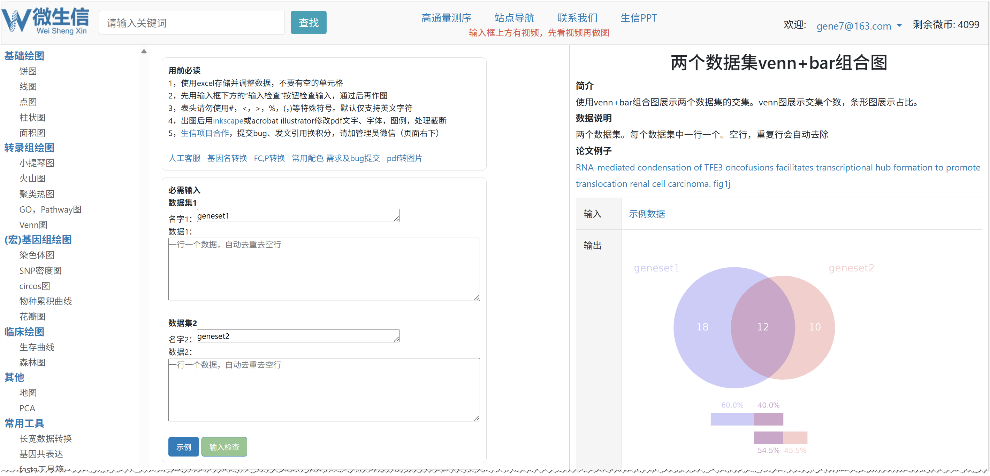Click the sidebar scroll-up arrow
The image size is (990, 476).
[x=144, y=51]
